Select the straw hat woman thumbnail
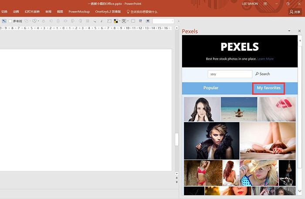Image resolution: width=305 pixels, height=199 pixels. click(259, 173)
